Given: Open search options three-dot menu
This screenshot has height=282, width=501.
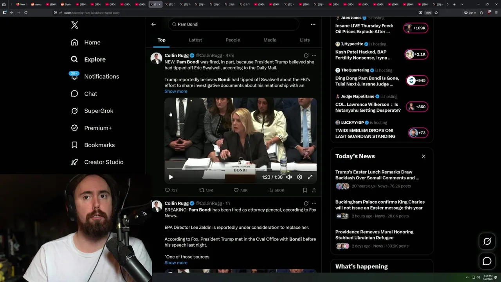Looking at the screenshot, I should 313,24.
